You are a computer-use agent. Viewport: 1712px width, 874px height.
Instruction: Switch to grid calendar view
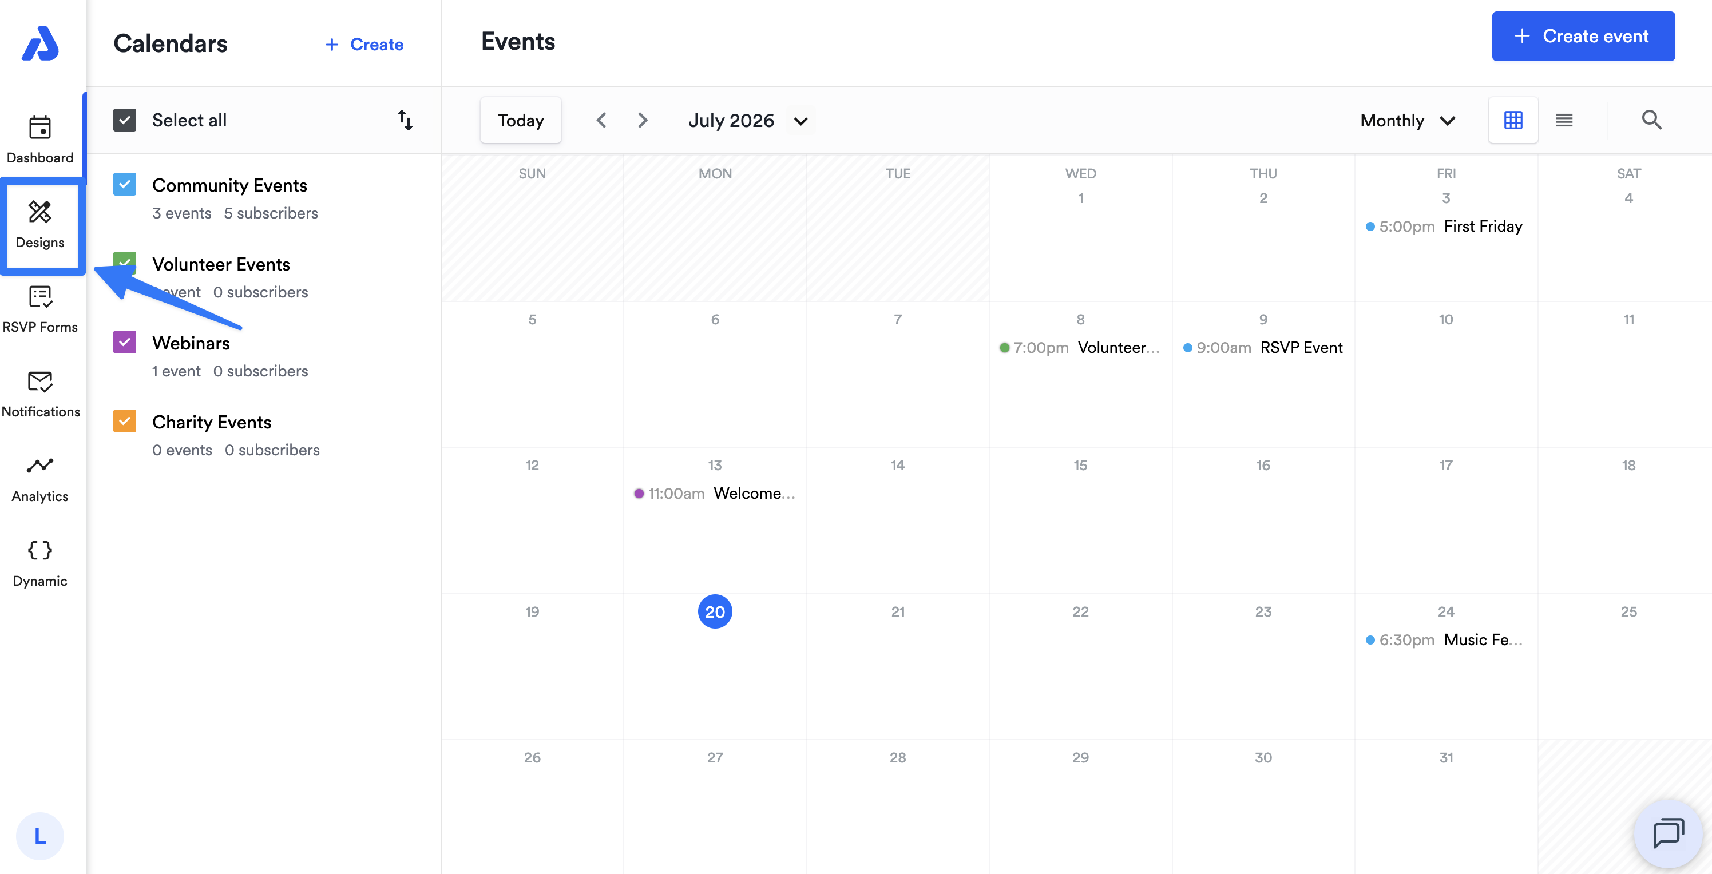tap(1513, 120)
